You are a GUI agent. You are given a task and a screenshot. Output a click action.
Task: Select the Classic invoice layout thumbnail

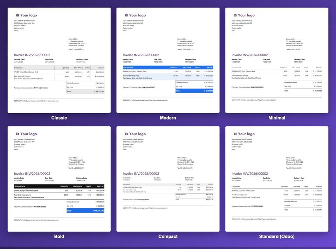(59, 60)
